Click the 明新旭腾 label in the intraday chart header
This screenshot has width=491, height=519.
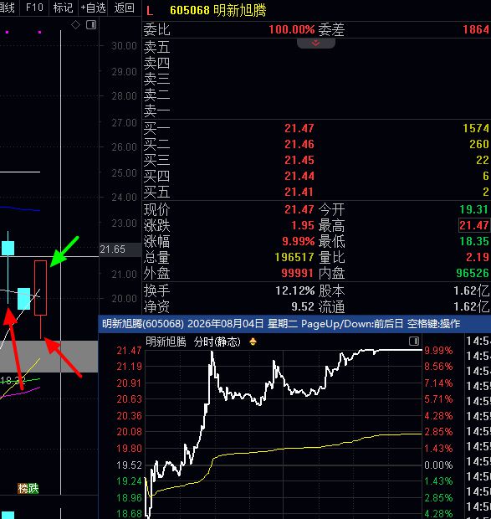(x=166, y=342)
